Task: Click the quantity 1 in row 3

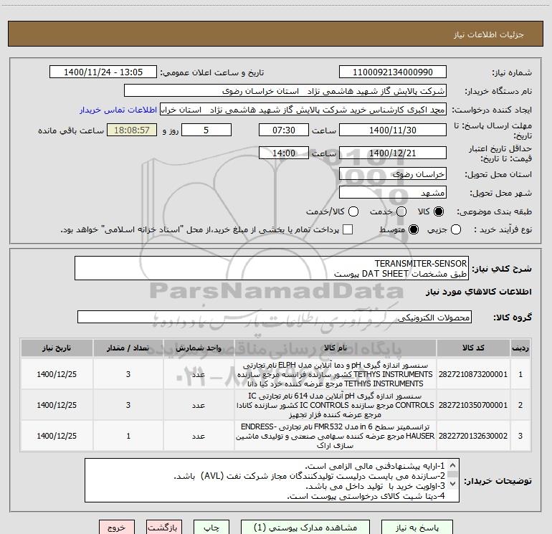Action: (128, 436)
